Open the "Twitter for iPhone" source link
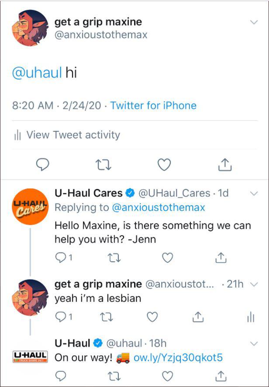The image size is (269, 387). 153,106
